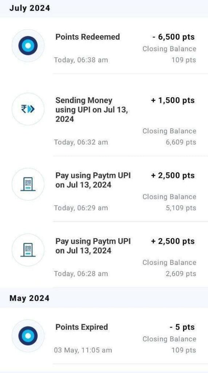Viewport: 208px width, 373px height.
Task: Tap the Today, 06:38 am timestamp
Action: coord(81,60)
